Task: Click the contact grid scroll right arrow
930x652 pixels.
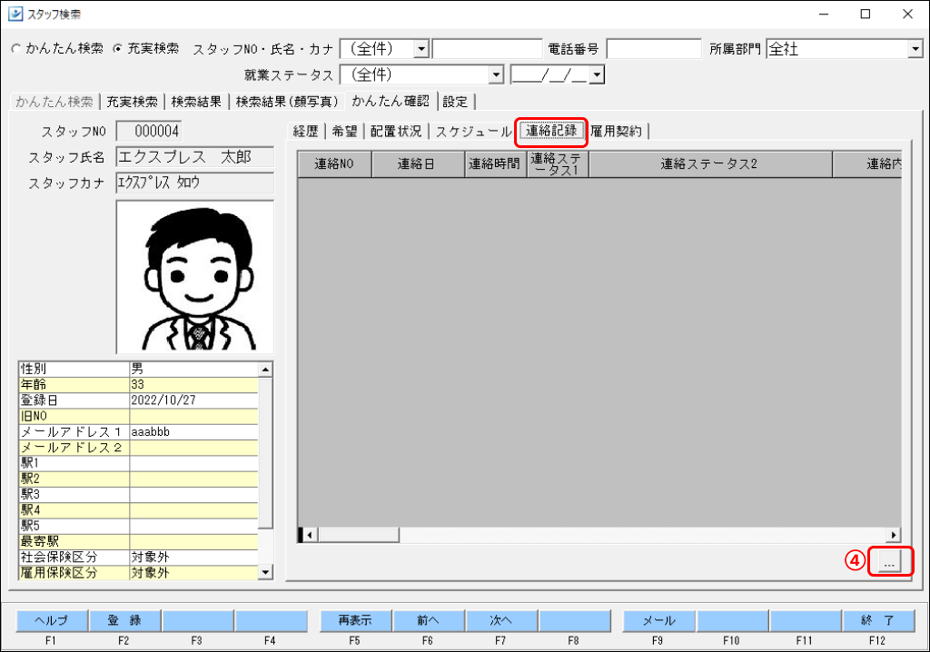Action: pos(894,535)
